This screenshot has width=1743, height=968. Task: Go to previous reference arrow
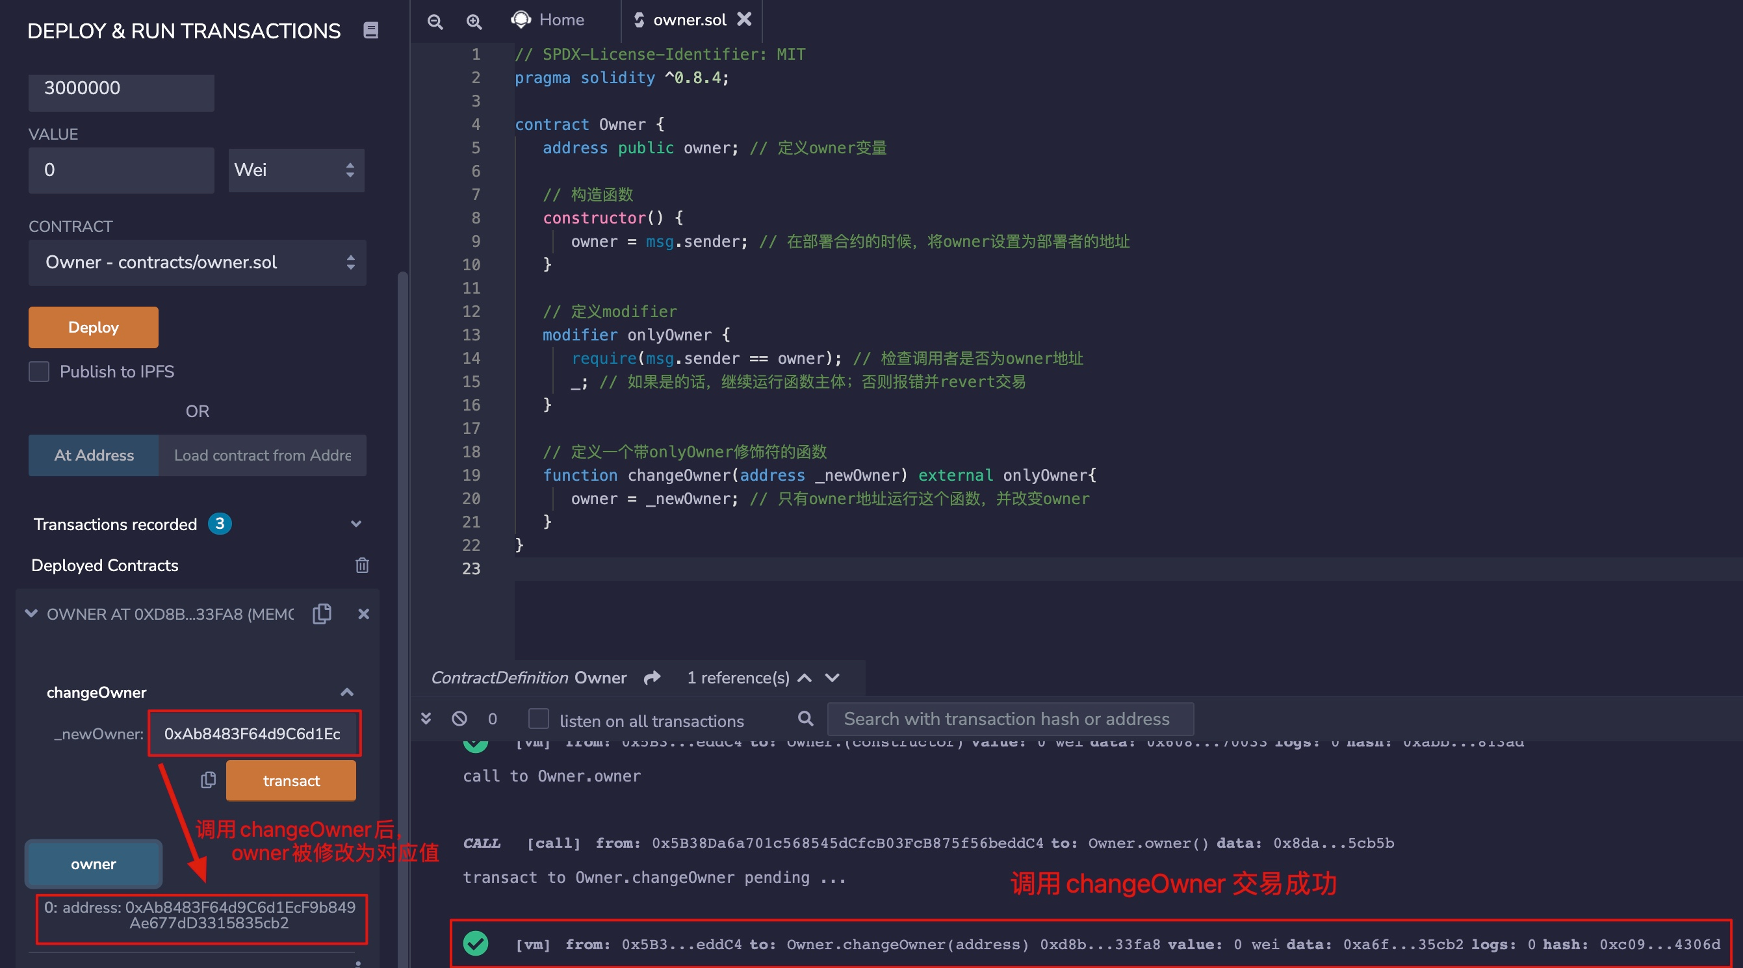(x=805, y=678)
